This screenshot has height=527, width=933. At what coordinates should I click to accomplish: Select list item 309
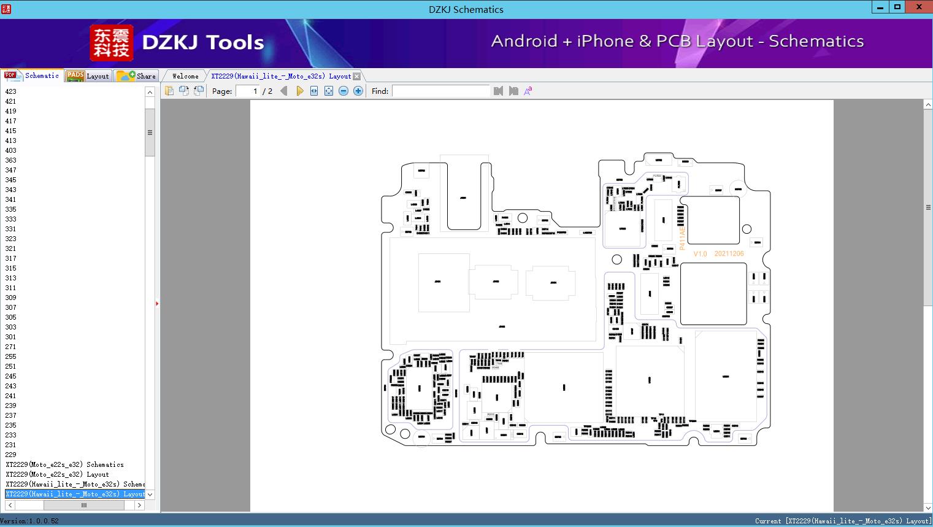pyautogui.click(x=11, y=298)
